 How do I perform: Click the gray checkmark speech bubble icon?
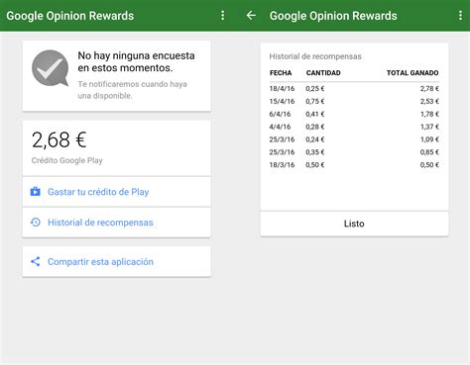tap(51, 68)
